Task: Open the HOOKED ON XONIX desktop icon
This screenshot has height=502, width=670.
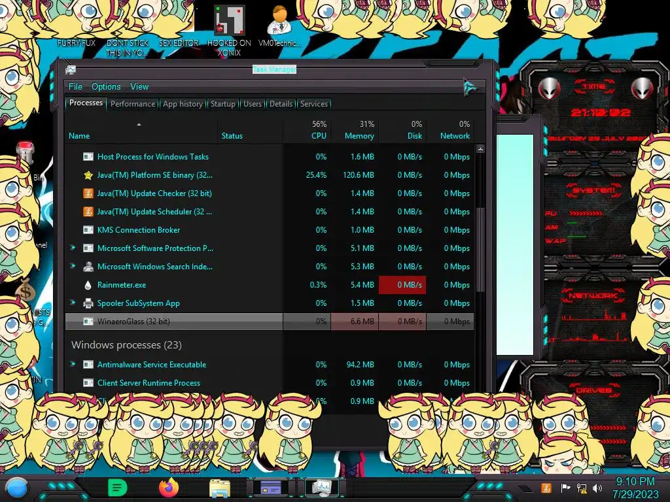Action: click(x=230, y=31)
